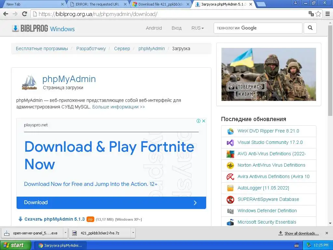This screenshot has width=333, height=250.
Task: Close the Fortnite ad with X
Action: click(204, 121)
